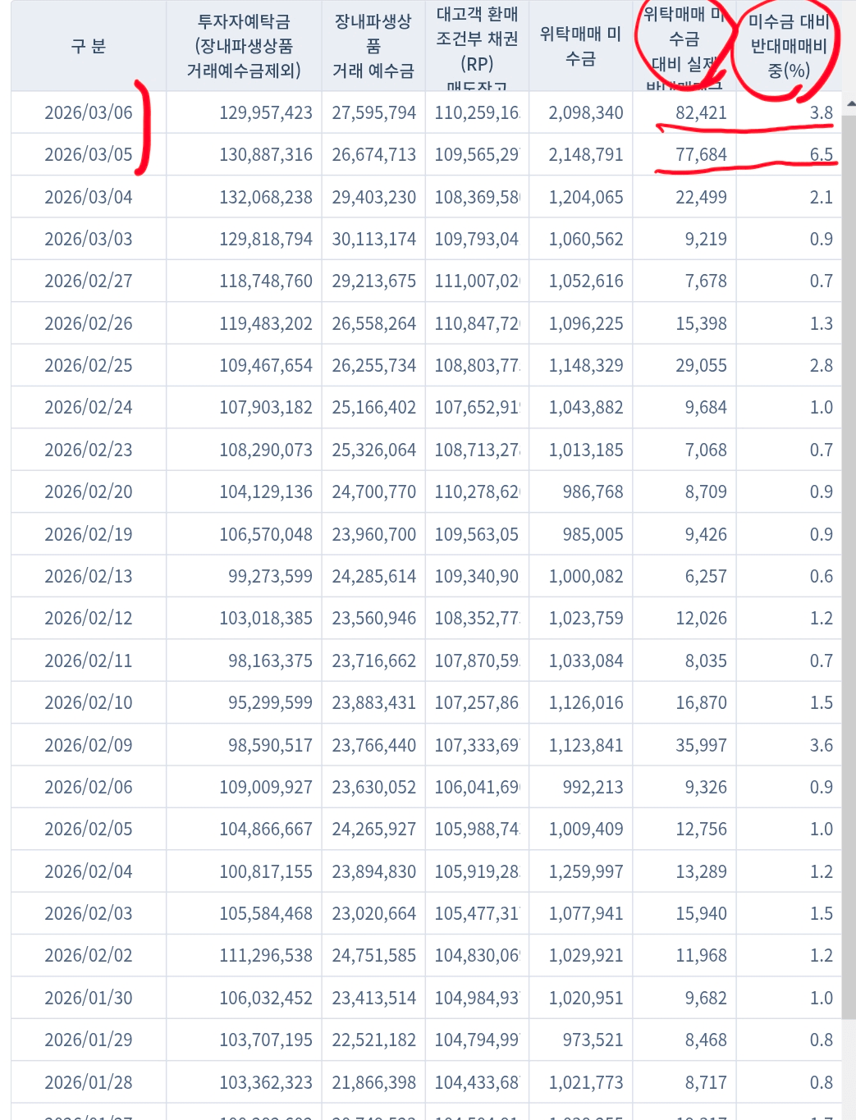Screen dimensions: 856x1120
Task: Click the 투자자예탁금 column header
Action: tap(244, 46)
